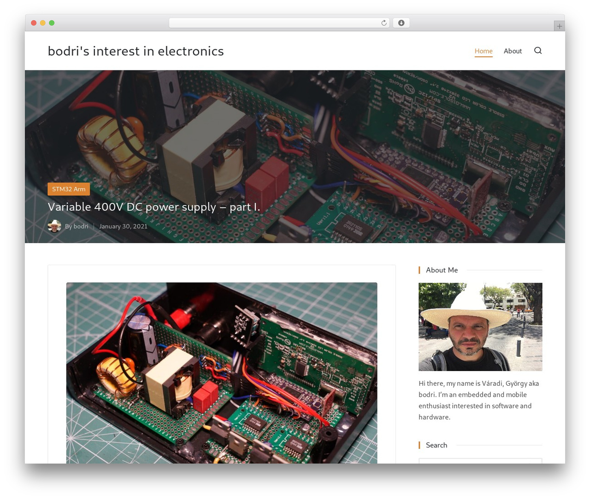Minimize the browser window with yellow button

click(42, 23)
